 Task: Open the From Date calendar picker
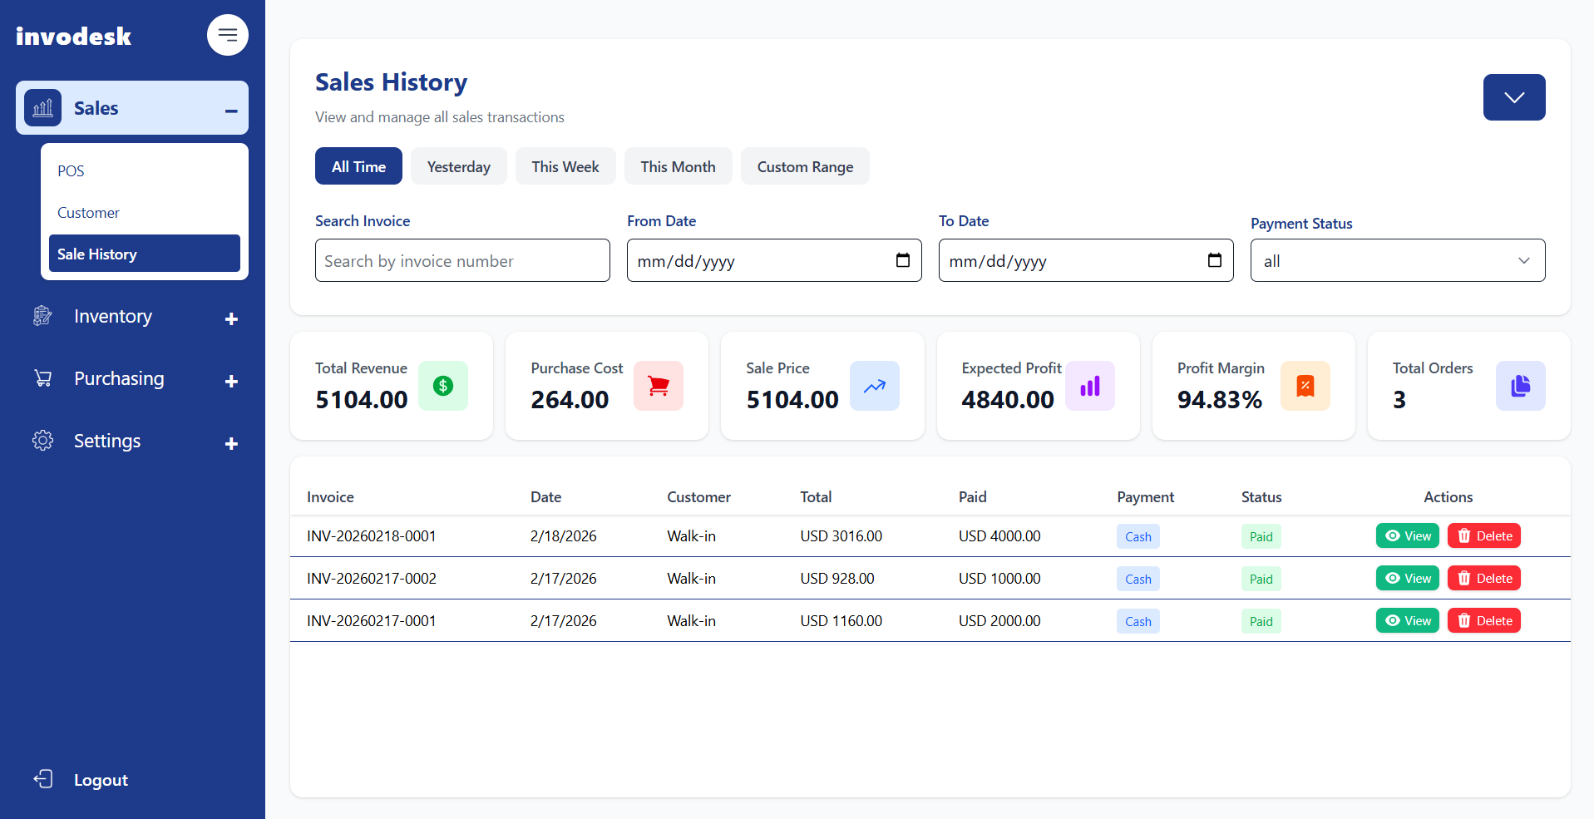(903, 260)
